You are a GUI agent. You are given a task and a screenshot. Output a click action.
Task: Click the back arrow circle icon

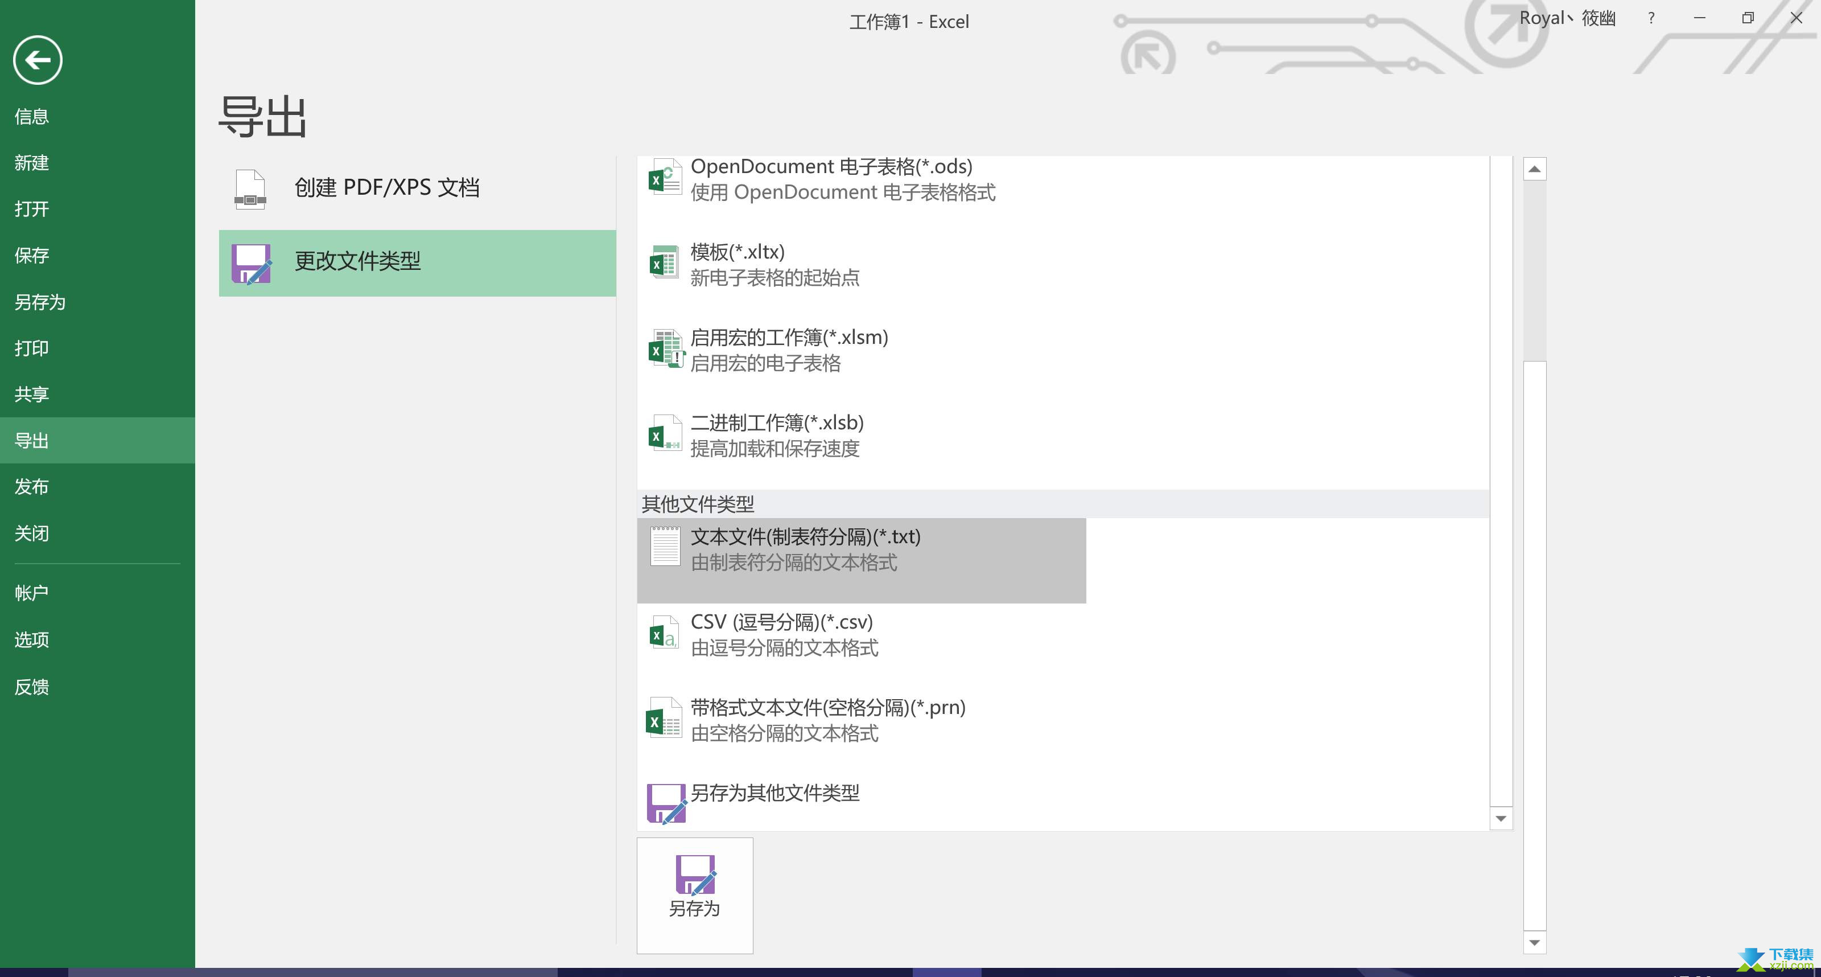[x=38, y=60]
